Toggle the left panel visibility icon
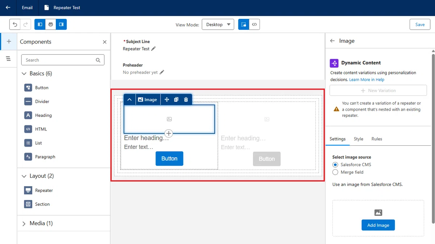435x244 pixels. [x=40, y=24]
